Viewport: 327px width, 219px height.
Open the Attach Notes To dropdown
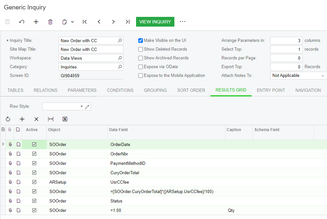(x=322, y=76)
